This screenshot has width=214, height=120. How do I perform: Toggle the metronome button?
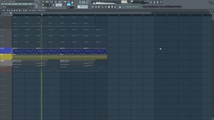43,2
